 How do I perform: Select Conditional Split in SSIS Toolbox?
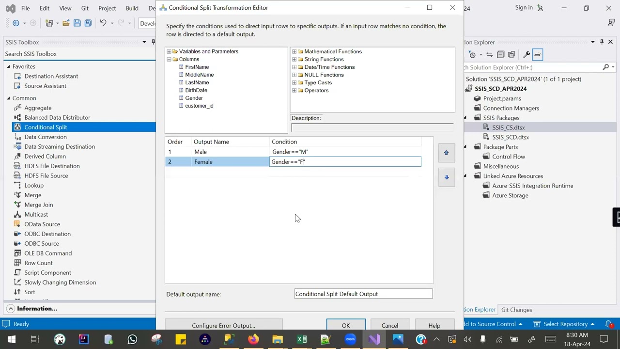tap(46, 127)
